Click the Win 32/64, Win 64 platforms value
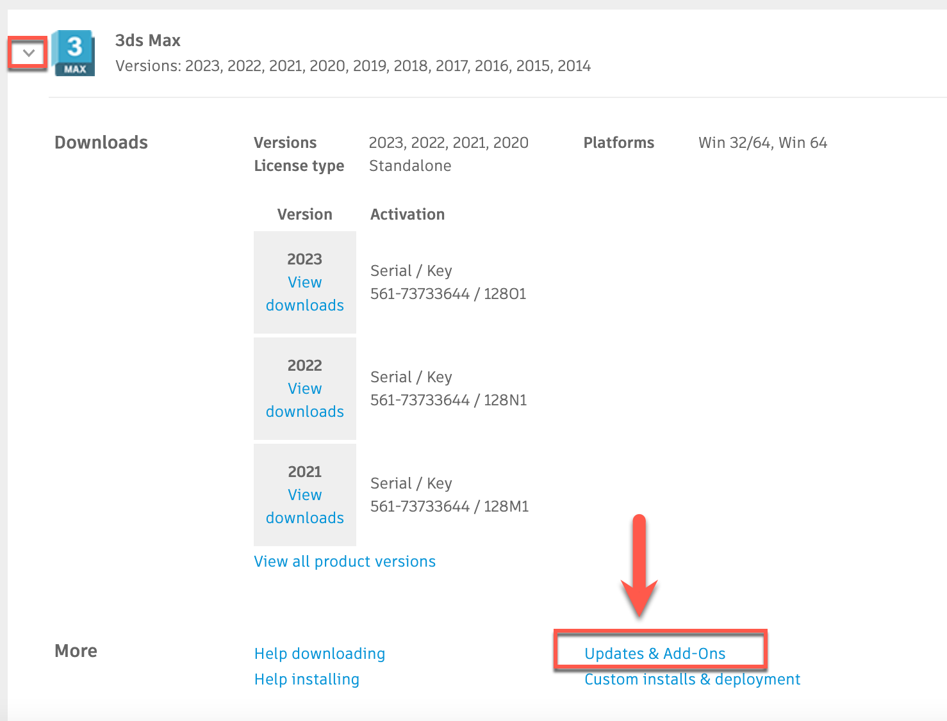947x721 pixels. (762, 143)
